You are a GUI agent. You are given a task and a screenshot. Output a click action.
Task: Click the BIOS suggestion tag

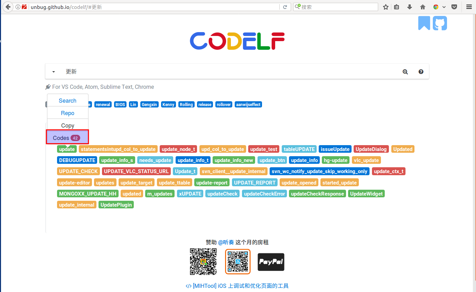click(120, 104)
